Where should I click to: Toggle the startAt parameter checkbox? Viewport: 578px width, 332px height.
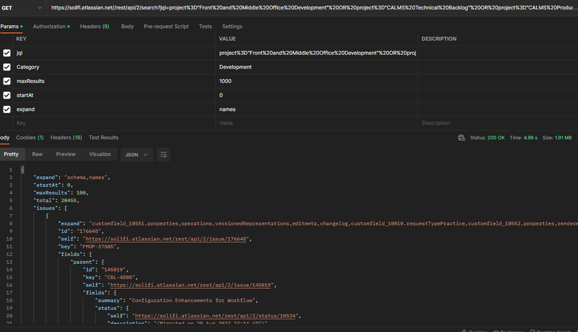[x=7, y=95]
